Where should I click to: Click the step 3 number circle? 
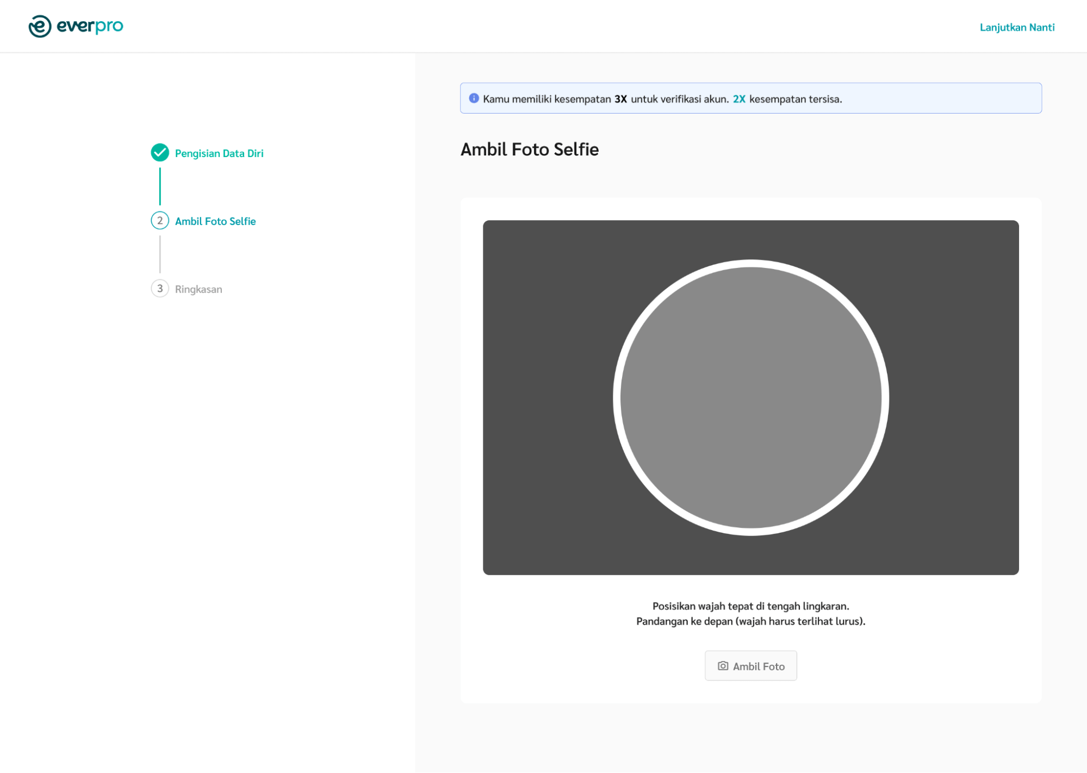click(x=160, y=289)
